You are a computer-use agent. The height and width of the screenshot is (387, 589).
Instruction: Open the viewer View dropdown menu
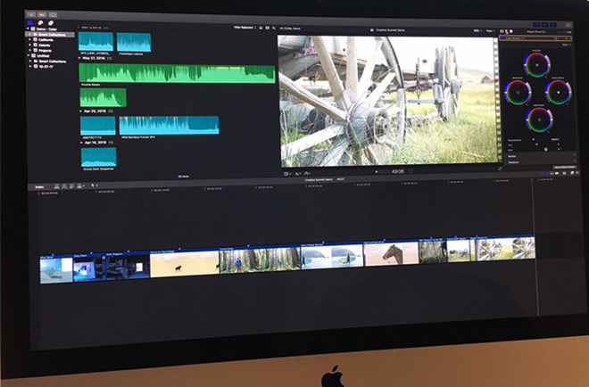coord(490,29)
